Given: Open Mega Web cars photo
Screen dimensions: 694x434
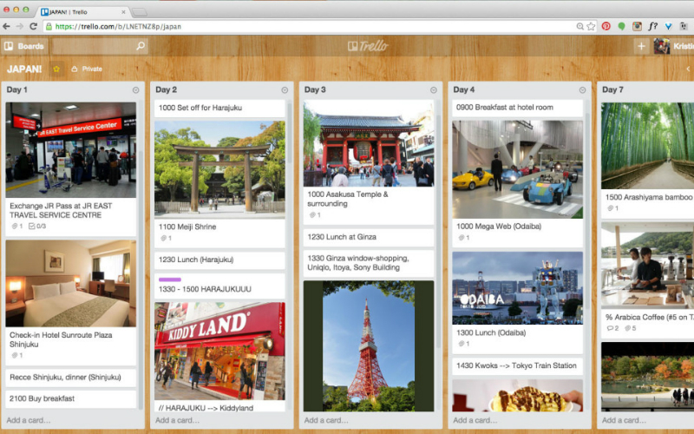Looking at the screenshot, I should 517,169.
